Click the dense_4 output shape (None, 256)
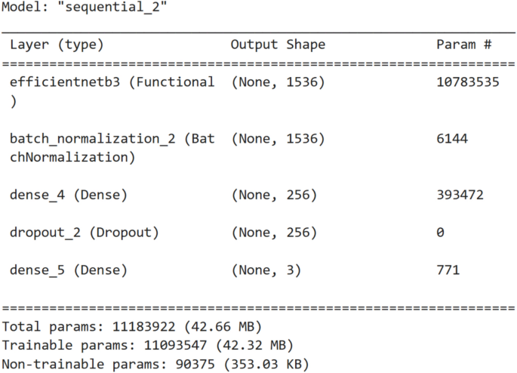Viewport: 517px width, 373px height. pos(274,196)
